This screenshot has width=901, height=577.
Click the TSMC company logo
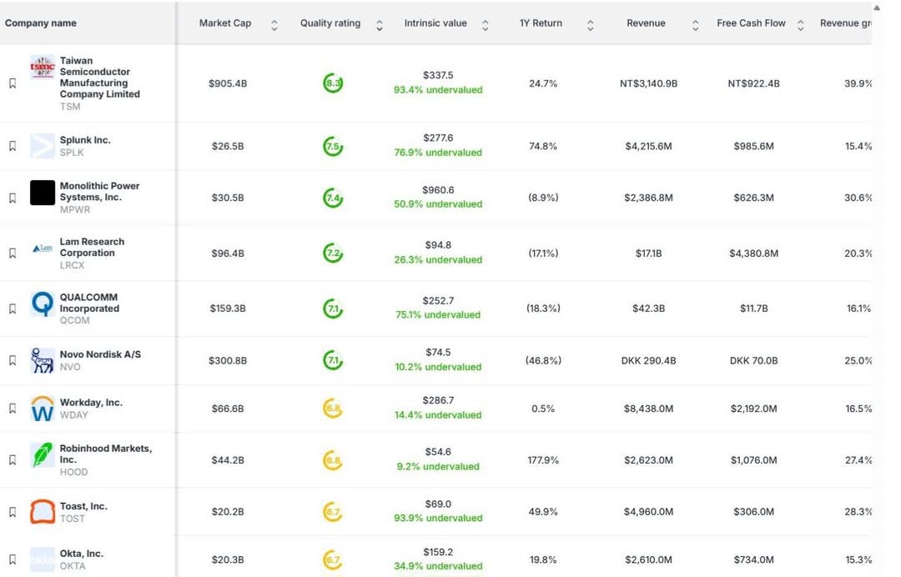coord(43,68)
